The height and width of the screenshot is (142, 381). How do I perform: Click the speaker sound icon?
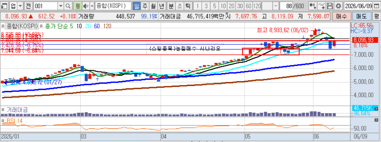86,6
